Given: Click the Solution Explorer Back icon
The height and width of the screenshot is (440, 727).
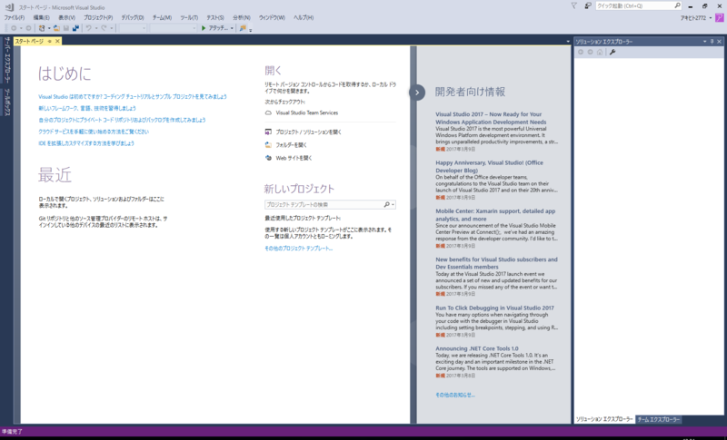Looking at the screenshot, I should click(581, 52).
